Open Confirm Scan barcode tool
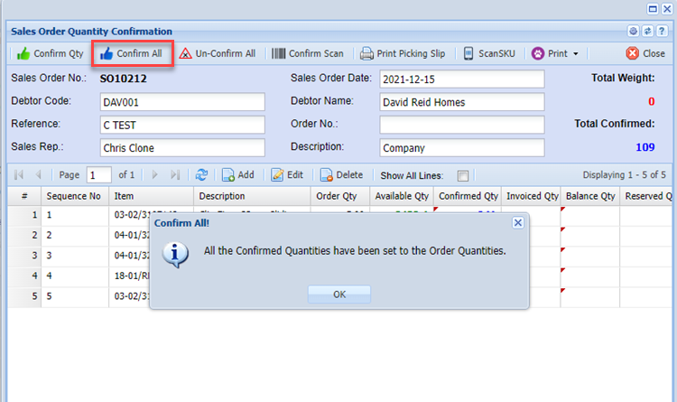The image size is (677, 402). click(308, 53)
